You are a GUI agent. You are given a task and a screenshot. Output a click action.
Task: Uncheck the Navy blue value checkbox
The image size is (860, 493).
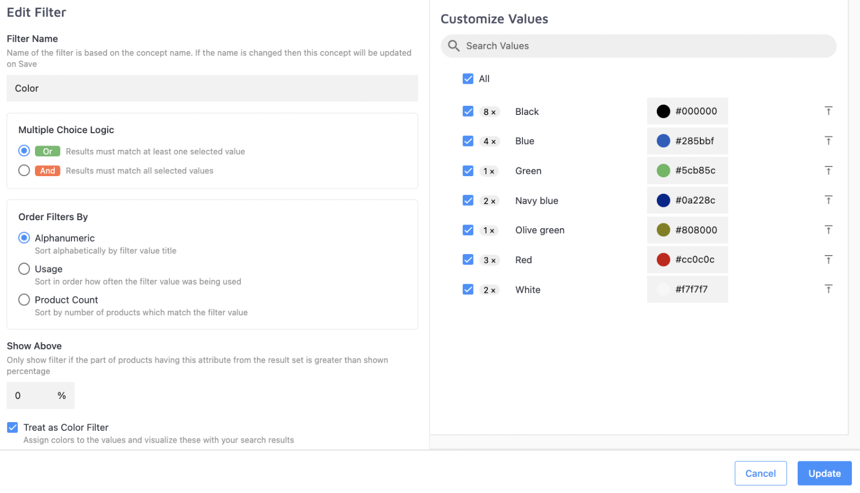pyautogui.click(x=468, y=200)
